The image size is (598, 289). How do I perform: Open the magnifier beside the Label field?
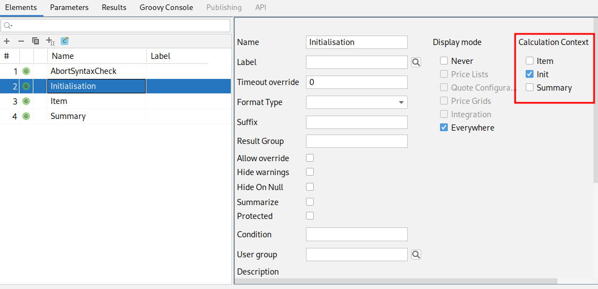(416, 62)
